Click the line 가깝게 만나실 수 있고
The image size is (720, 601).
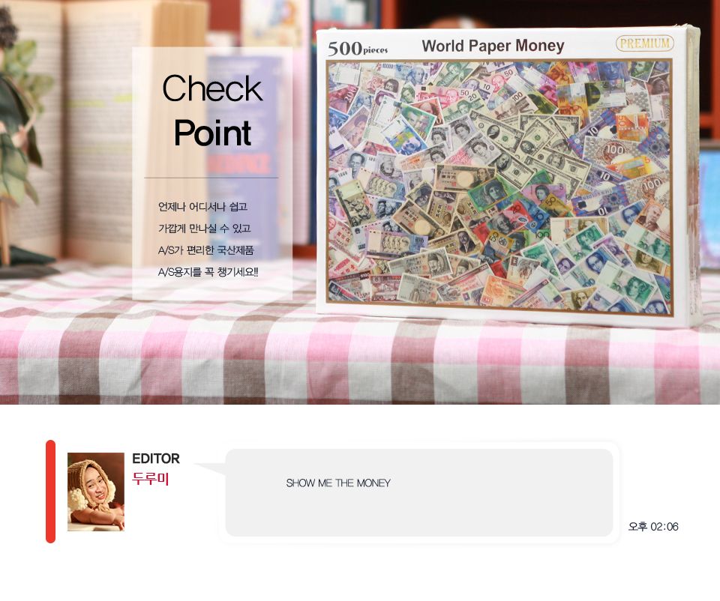[204, 229]
